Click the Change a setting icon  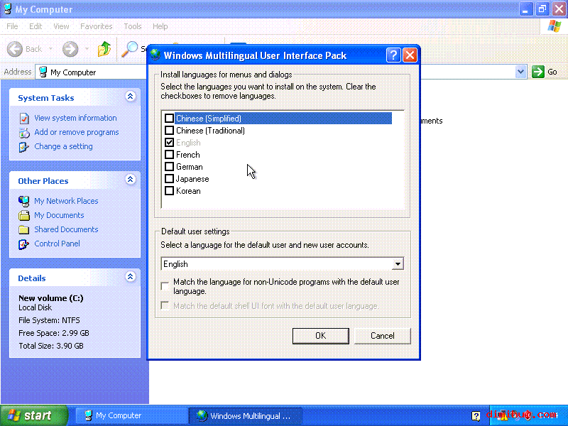pos(24,147)
